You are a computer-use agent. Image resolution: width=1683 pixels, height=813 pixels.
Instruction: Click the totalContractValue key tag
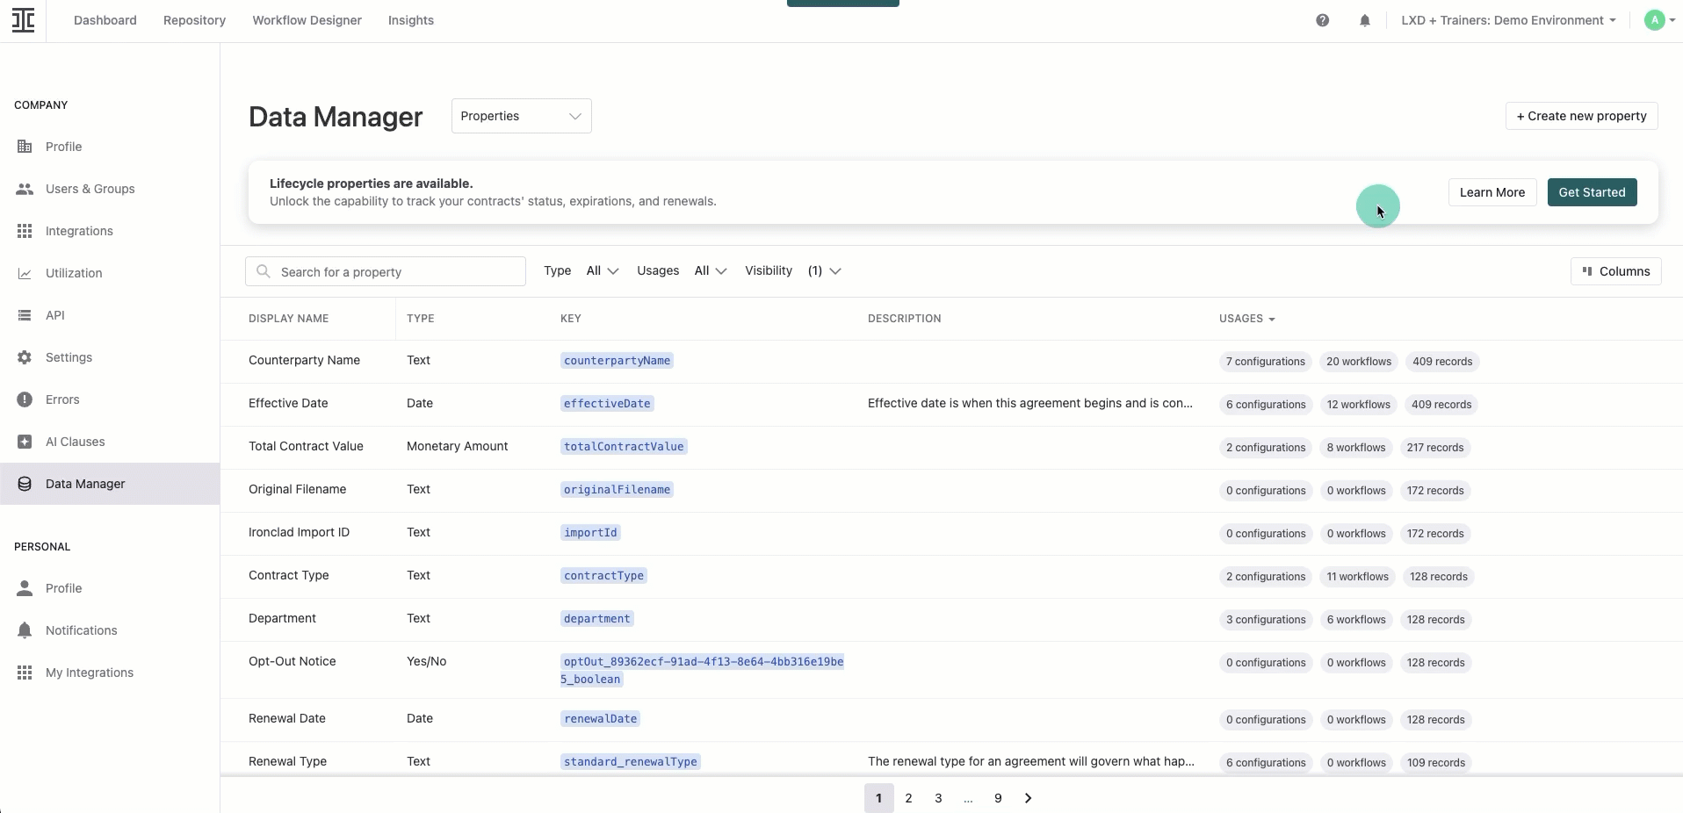click(x=624, y=447)
